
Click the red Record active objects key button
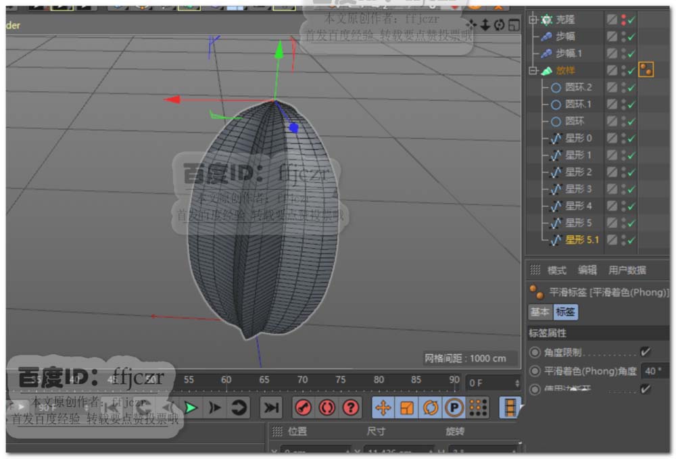[x=303, y=407]
